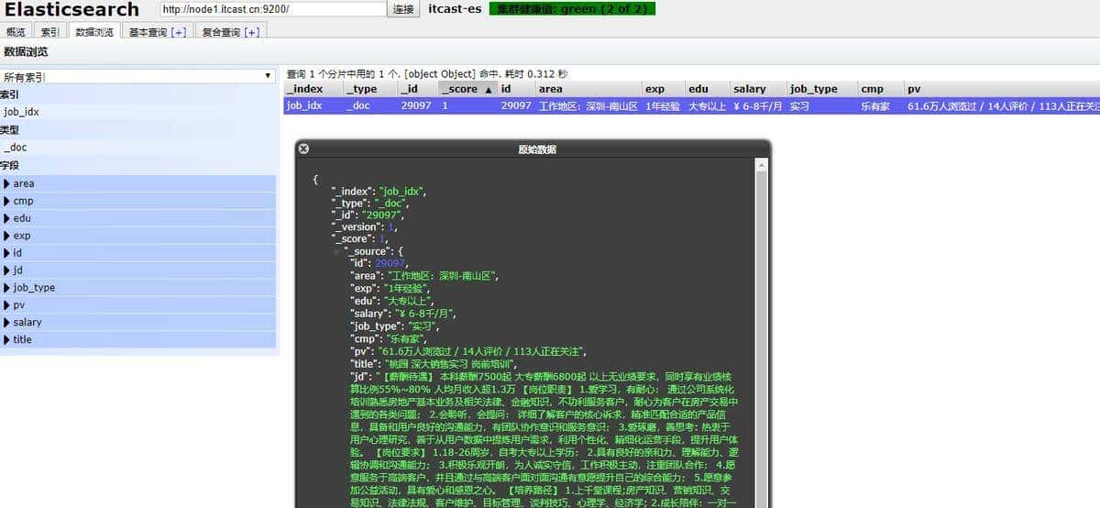Click the "_index": "job_idx" JSON line
1100x508 pixels.
point(379,191)
